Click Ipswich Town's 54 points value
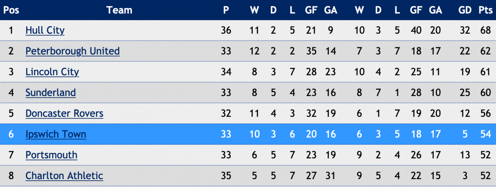Screen dimensions: 496x187 485,134
